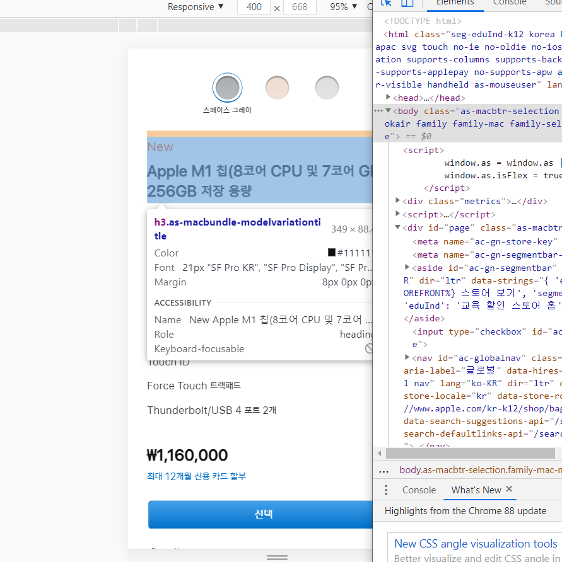Select the html class seg-eduInd-k12 node
Viewport: 562px width, 562px height.
click(x=469, y=59)
